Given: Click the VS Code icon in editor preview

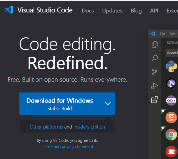Looking at the screenshot, I should [x=153, y=34].
